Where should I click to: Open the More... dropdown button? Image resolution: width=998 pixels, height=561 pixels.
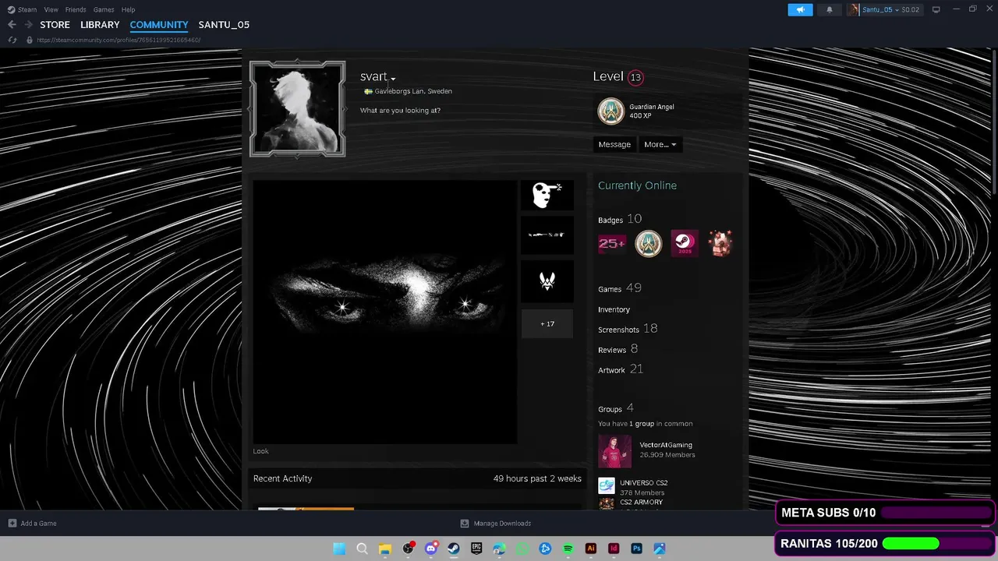pyautogui.click(x=660, y=144)
